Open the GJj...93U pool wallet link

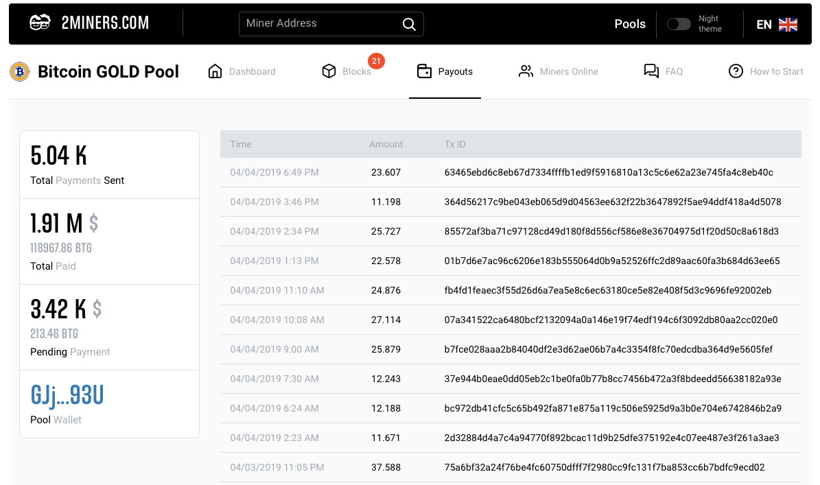(x=67, y=395)
